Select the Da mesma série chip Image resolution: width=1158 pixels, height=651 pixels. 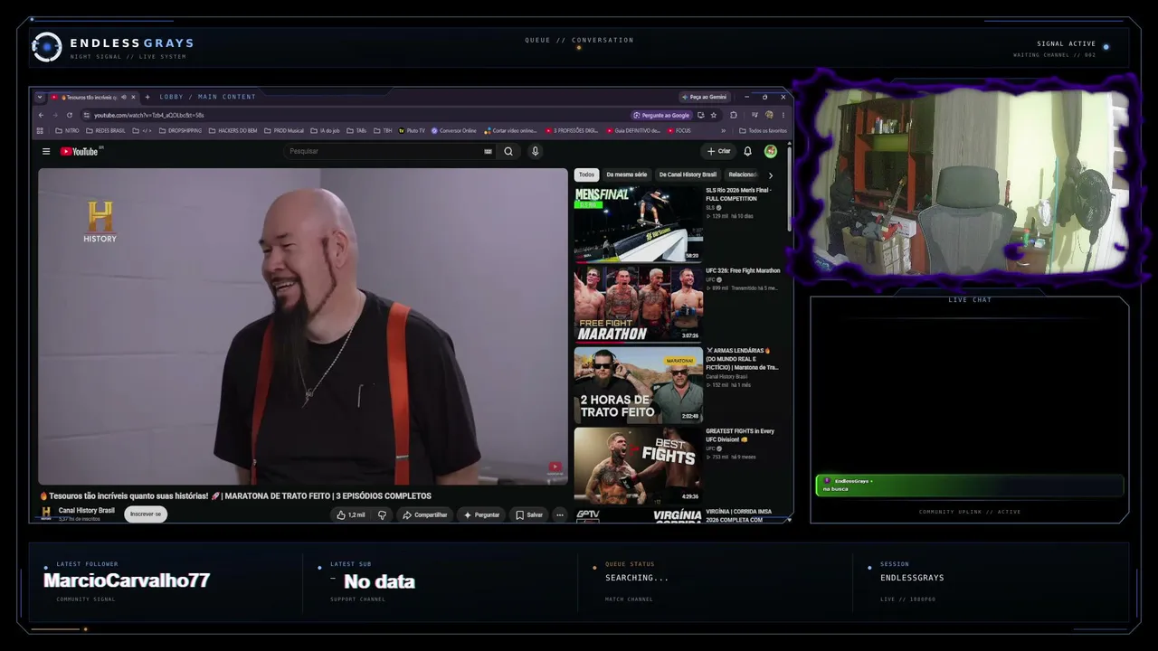(x=627, y=175)
